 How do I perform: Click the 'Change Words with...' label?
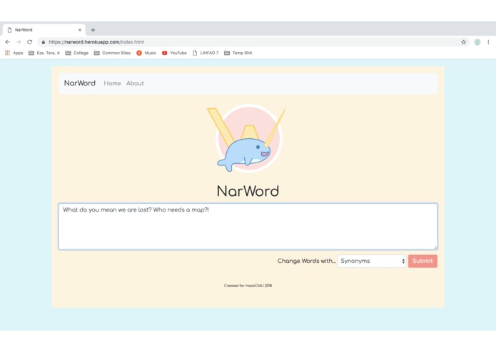306,261
